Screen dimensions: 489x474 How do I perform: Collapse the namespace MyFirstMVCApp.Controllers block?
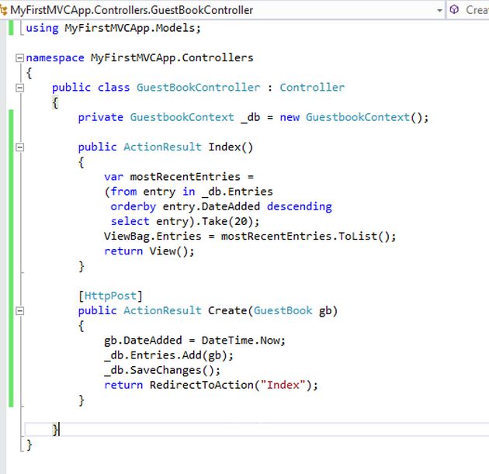[x=19, y=57]
